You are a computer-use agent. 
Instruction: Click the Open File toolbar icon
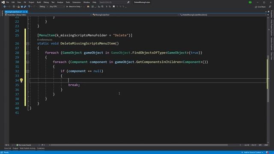point(18,7)
